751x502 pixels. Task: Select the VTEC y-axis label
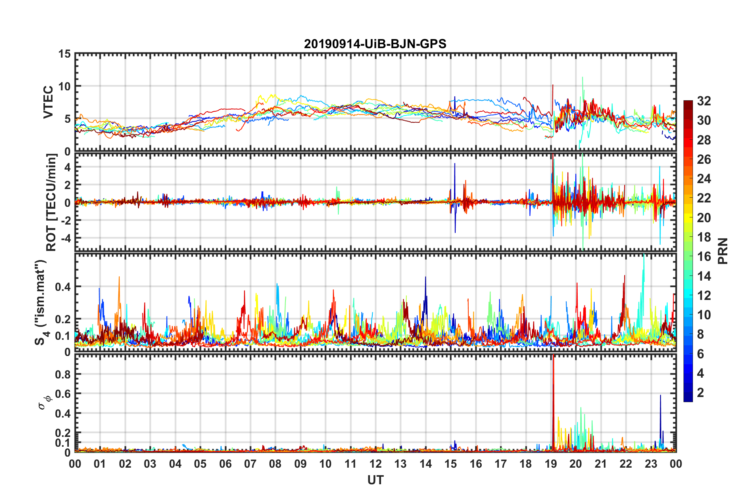pos(48,102)
